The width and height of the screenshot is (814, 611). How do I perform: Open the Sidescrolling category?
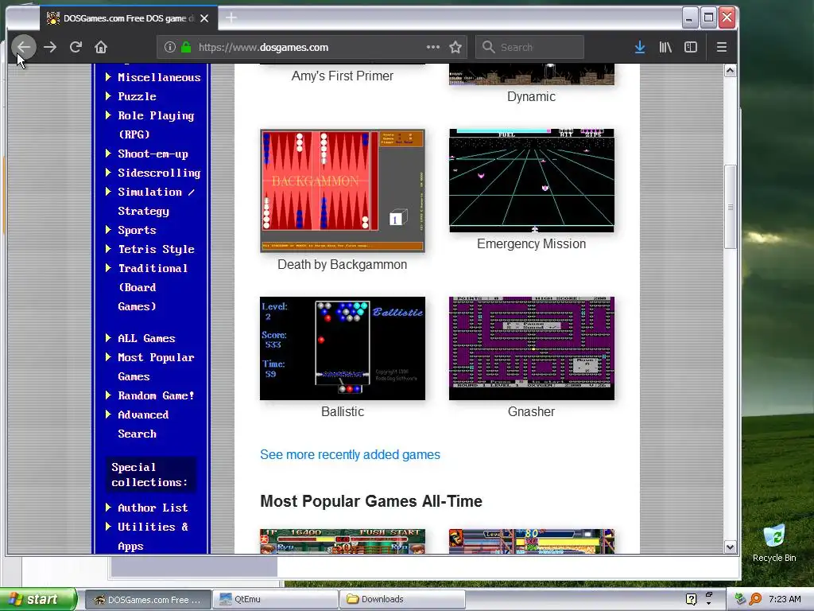click(159, 173)
